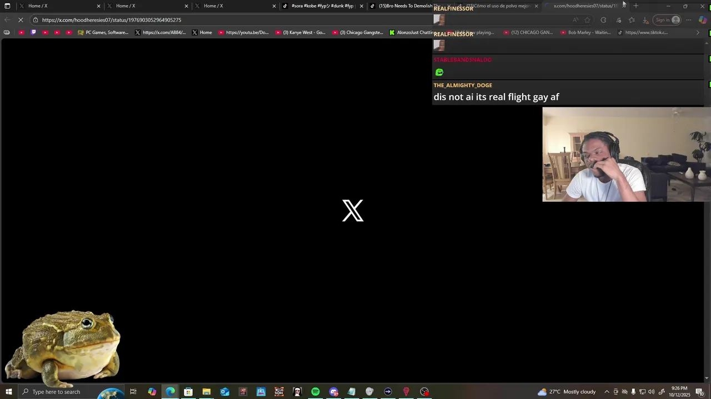Open the youtu.be/Do... bookmark
Viewport: 711px width, 399px height.
click(243, 32)
